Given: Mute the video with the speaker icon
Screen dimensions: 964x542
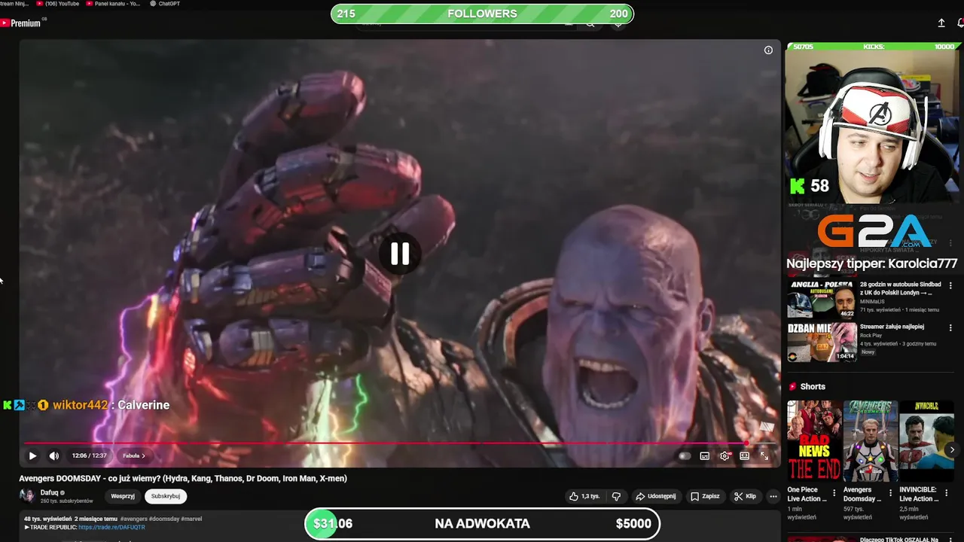Looking at the screenshot, I should point(54,455).
